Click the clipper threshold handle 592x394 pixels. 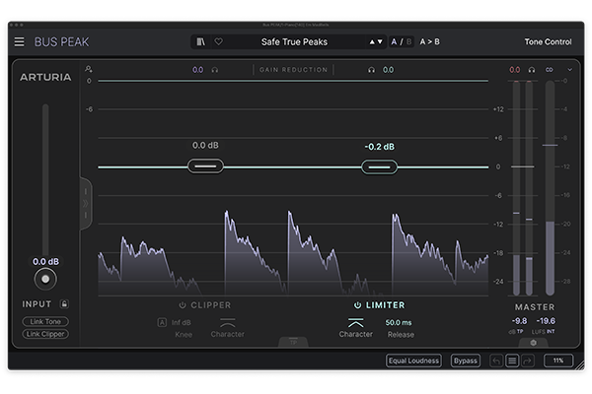click(x=205, y=166)
